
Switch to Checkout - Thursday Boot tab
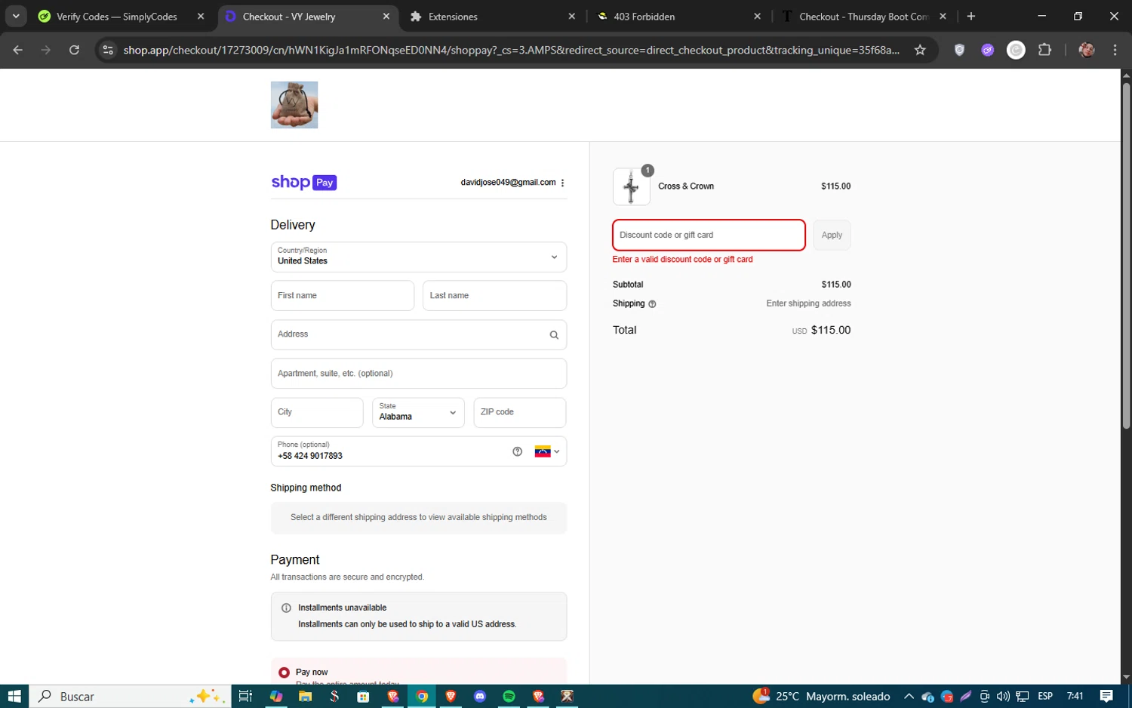click(864, 16)
